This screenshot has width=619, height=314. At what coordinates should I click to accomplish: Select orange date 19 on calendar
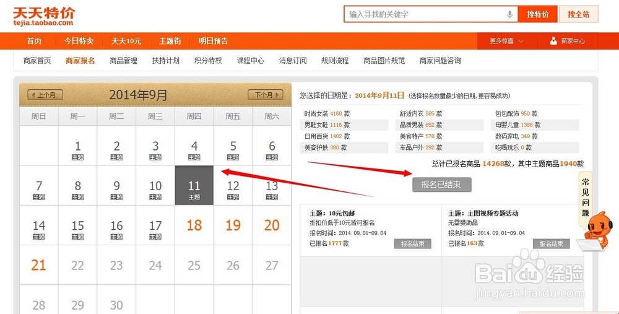point(233,225)
